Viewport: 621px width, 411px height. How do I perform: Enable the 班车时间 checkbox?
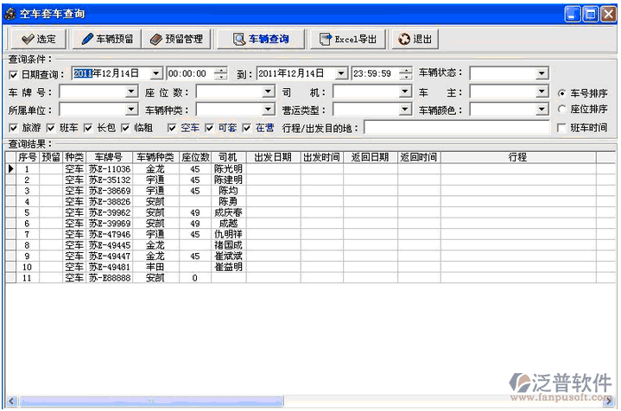(x=562, y=128)
